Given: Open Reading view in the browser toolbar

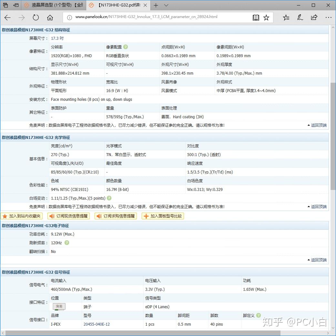Looking at the screenshot, I should click(256, 17).
